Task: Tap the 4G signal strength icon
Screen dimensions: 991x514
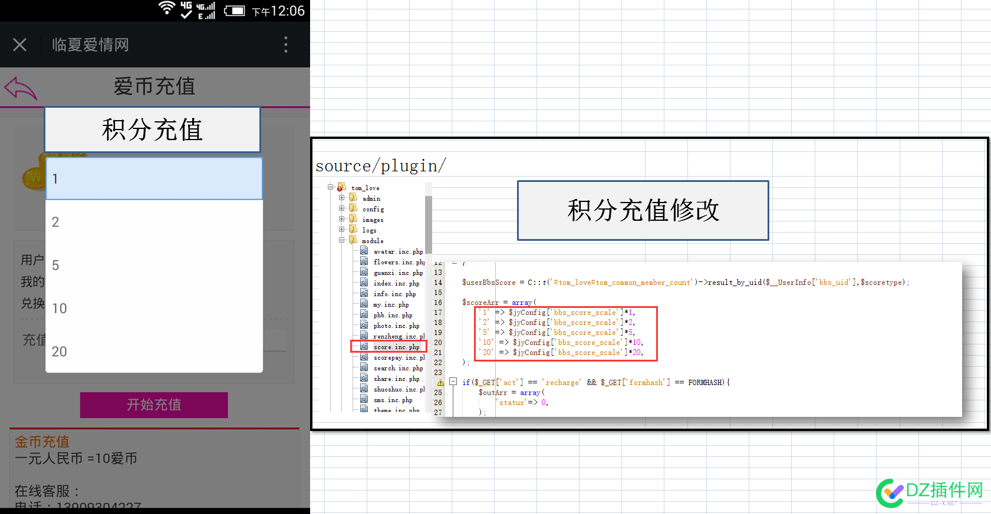Action: tap(206, 10)
